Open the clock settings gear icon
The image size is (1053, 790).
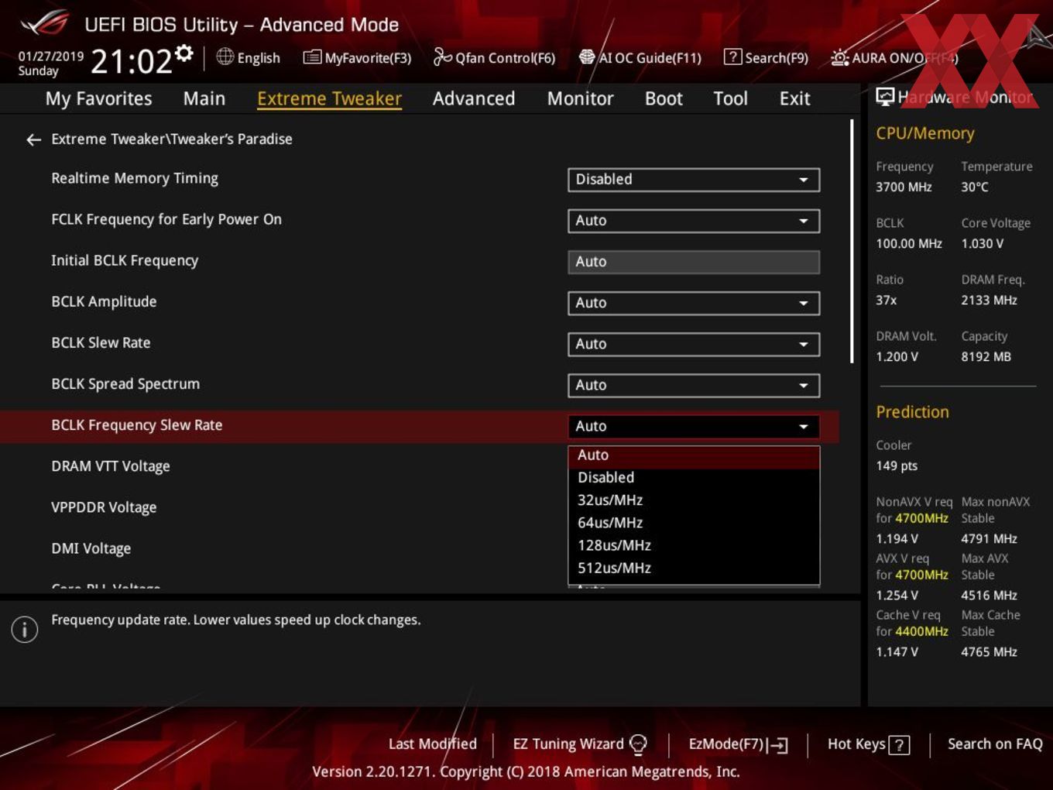184,53
